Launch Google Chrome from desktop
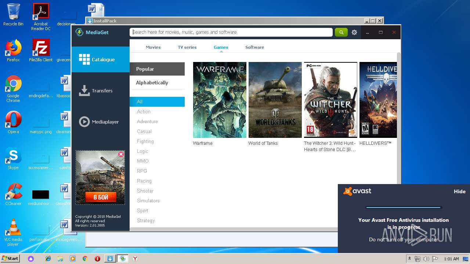 click(x=13, y=89)
